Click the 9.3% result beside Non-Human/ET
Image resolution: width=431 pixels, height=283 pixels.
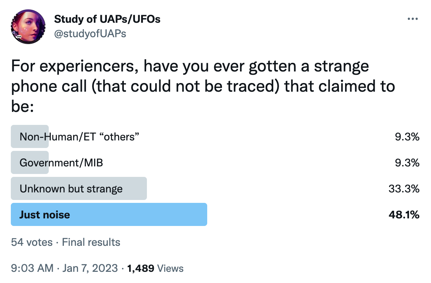pos(407,136)
